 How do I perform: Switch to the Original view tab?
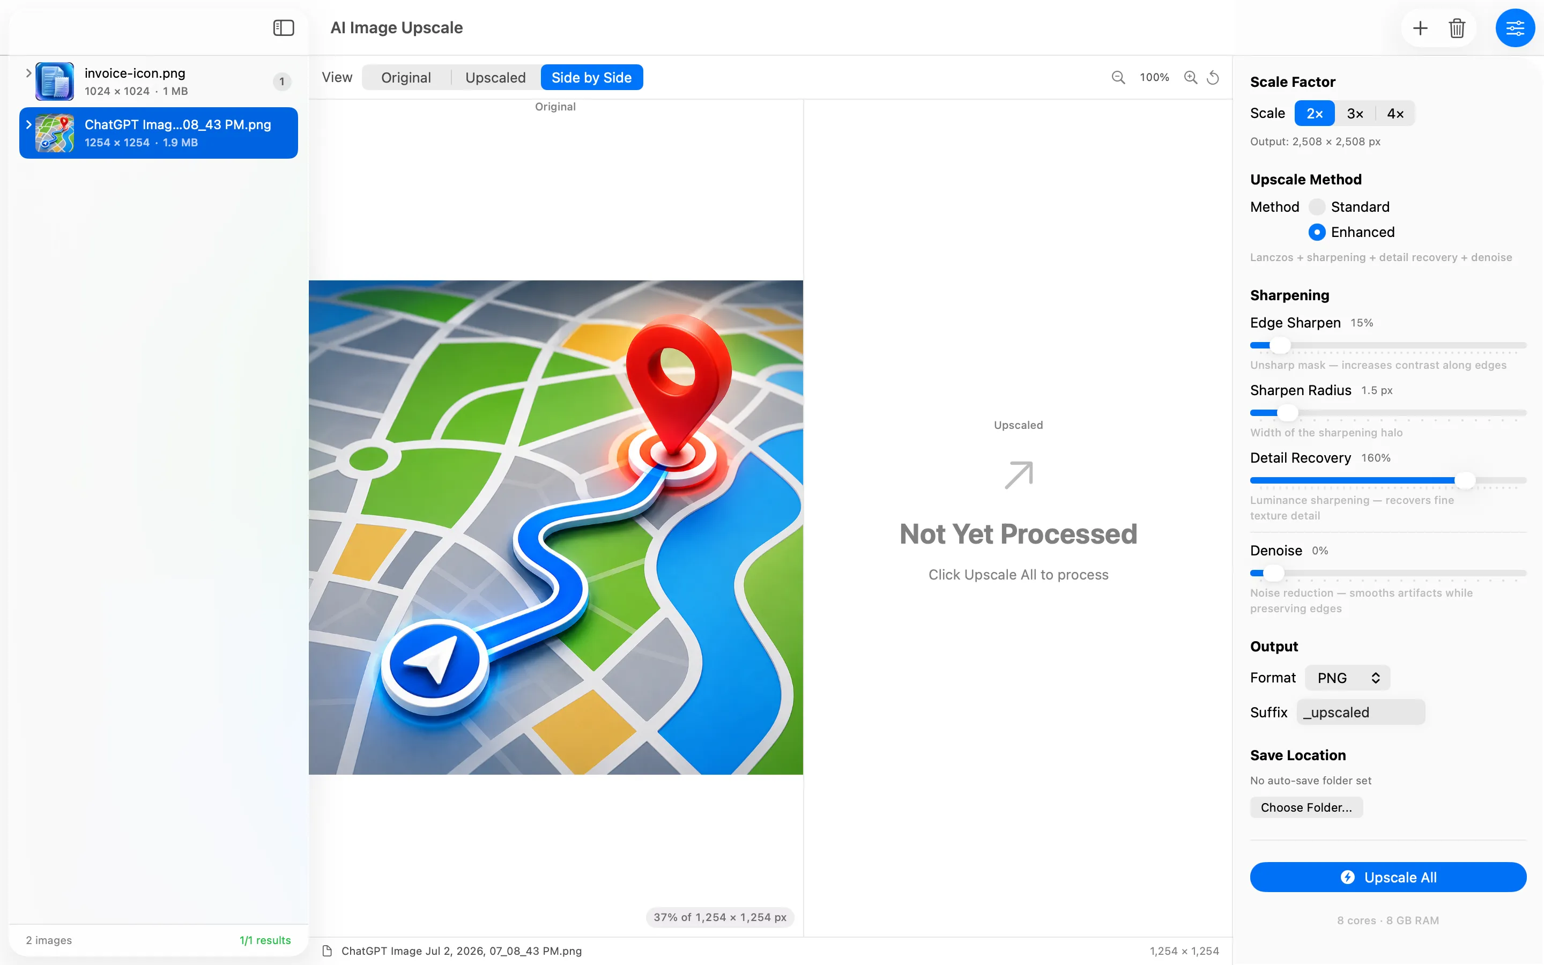(x=406, y=77)
